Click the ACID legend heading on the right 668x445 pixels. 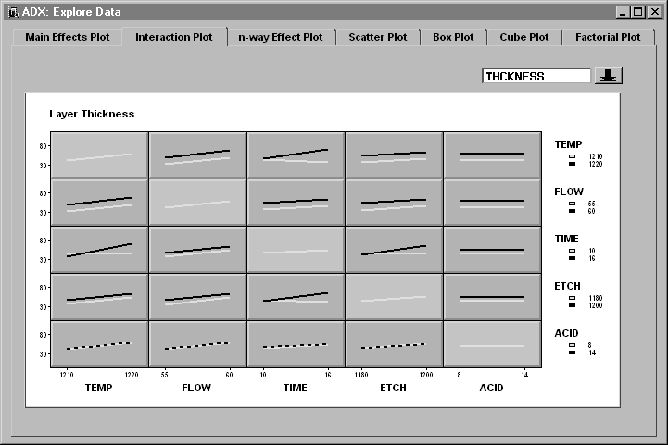[x=566, y=334]
